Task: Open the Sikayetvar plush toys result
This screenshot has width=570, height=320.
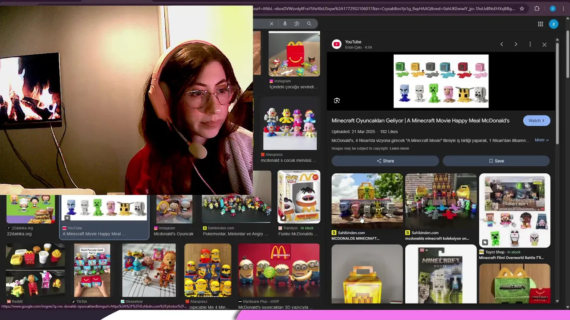Action: [x=149, y=270]
